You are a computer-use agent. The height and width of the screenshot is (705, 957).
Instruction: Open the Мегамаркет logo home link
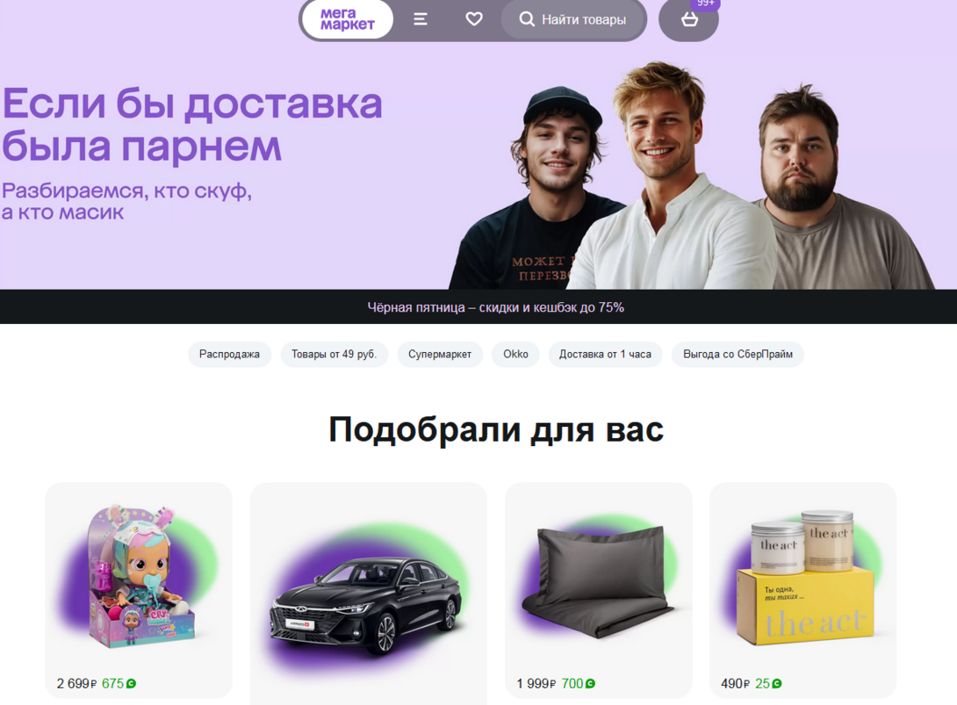(348, 19)
